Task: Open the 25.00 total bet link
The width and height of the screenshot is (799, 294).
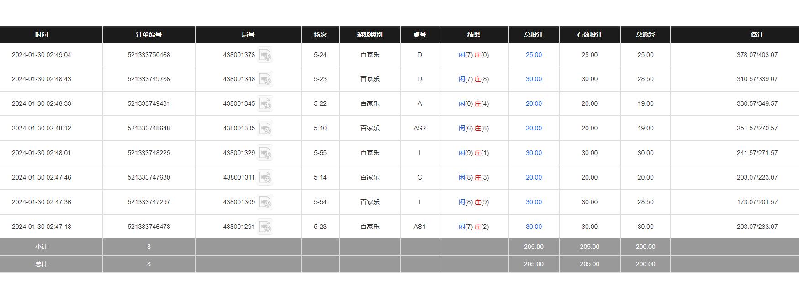Action: point(534,55)
